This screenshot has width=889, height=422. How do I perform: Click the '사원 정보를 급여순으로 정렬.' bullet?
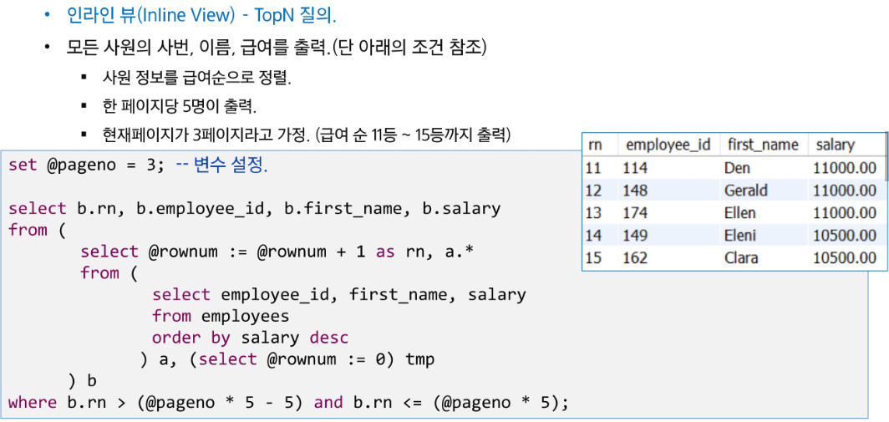pyautogui.click(x=196, y=78)
